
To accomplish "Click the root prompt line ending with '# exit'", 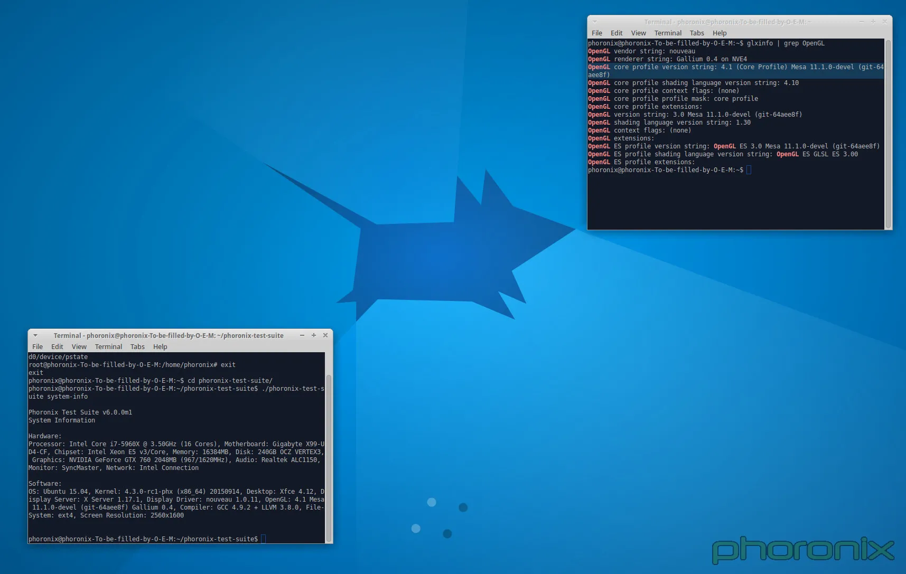I will point(132,365).
